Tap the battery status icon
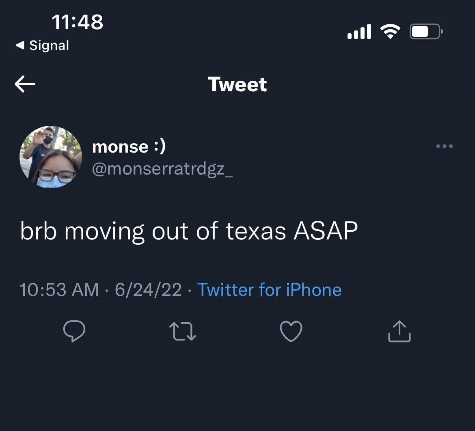 [426, 32]
